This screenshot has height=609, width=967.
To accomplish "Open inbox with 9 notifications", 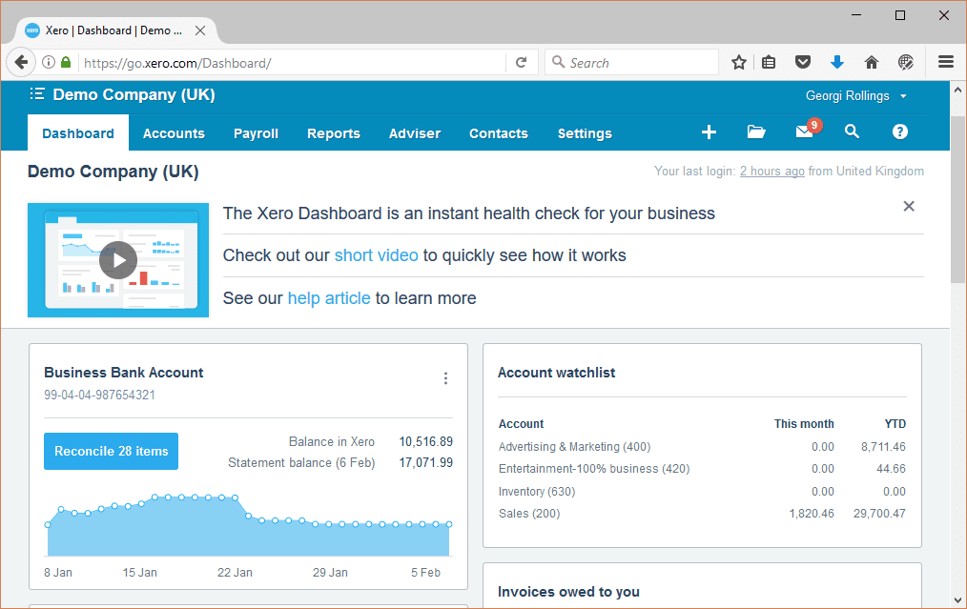I will point(808,130).
